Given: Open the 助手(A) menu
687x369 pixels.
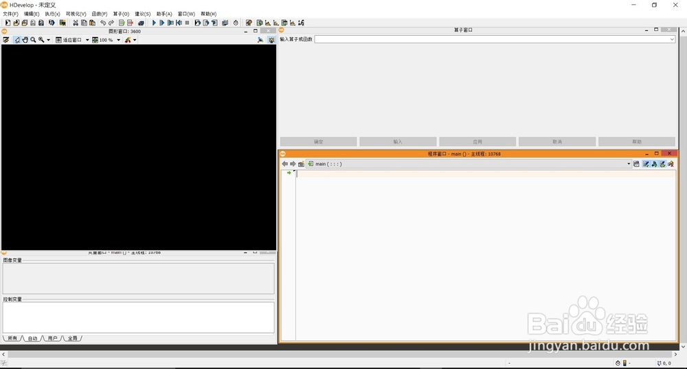Looking at the screenshot, I should [x=164, y=14].
